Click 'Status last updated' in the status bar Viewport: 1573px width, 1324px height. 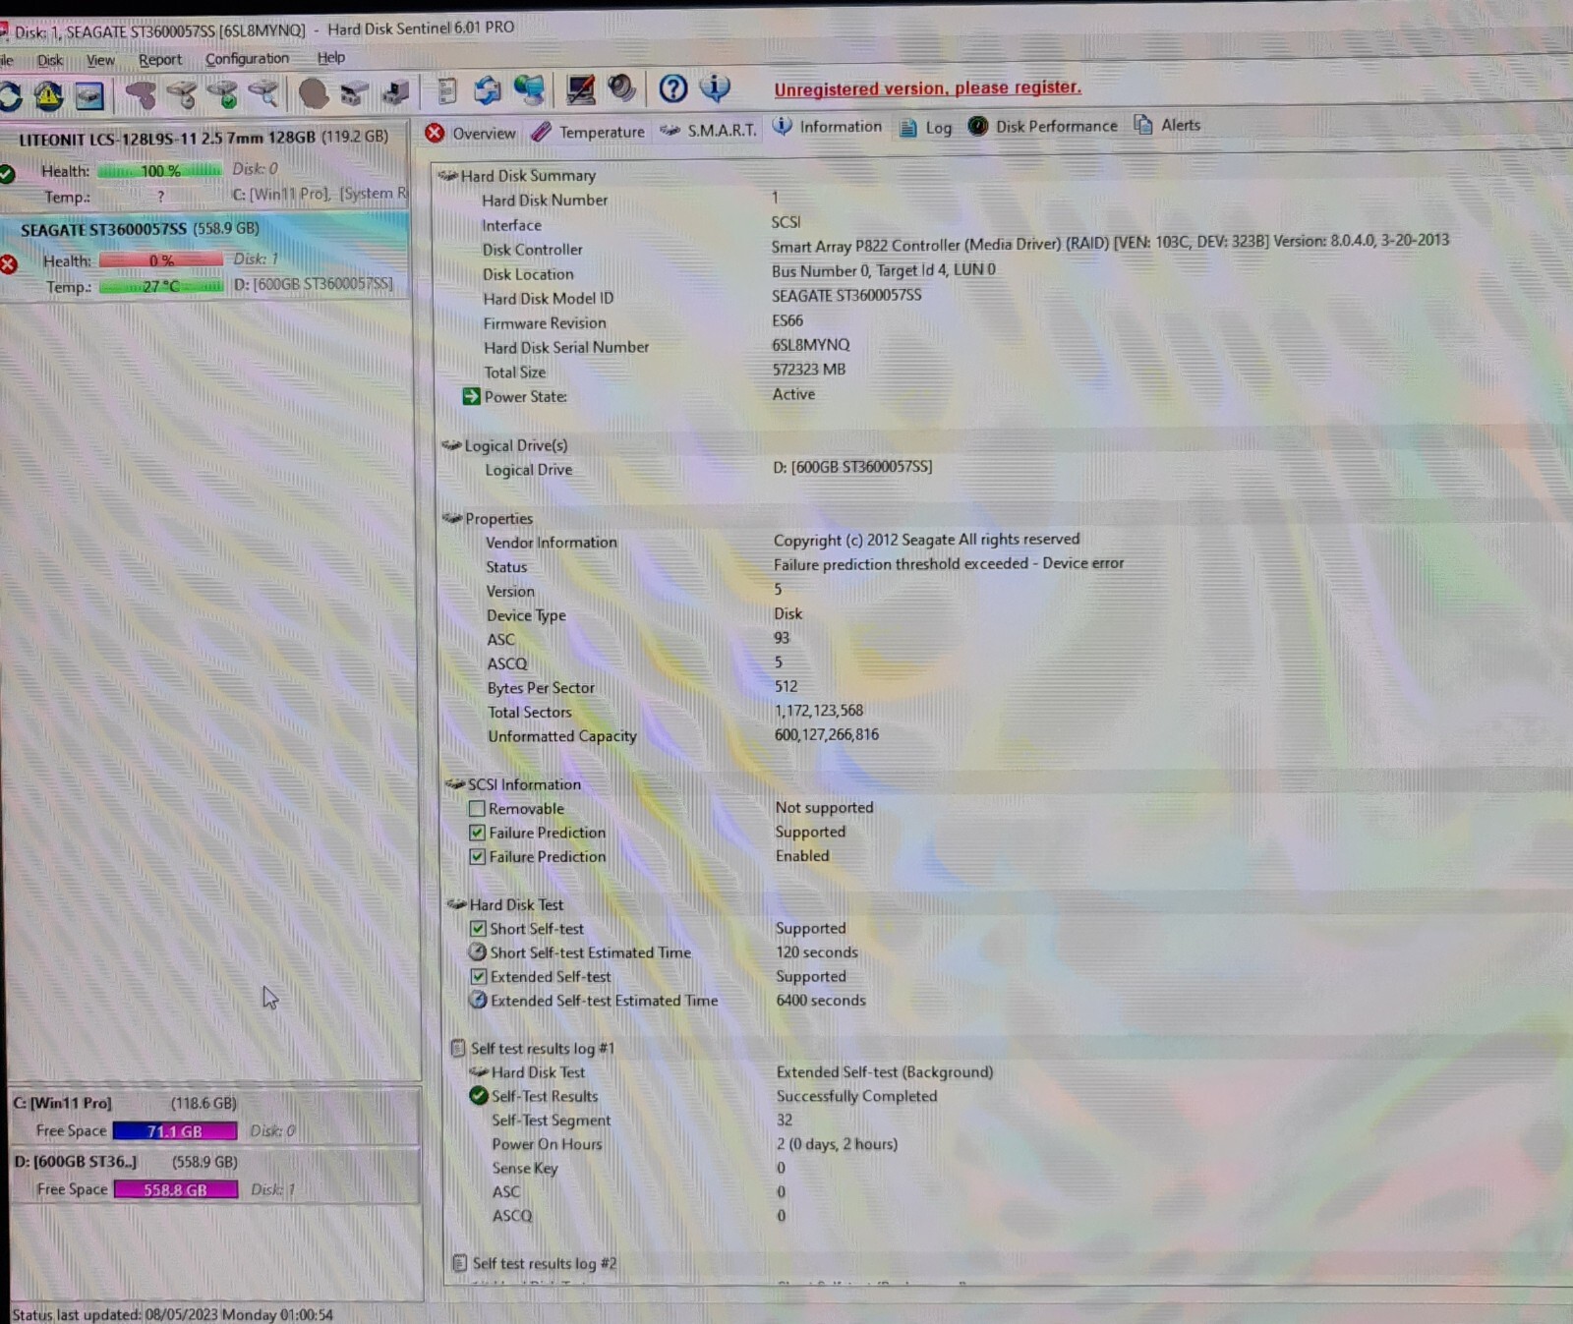(173, 1314)
